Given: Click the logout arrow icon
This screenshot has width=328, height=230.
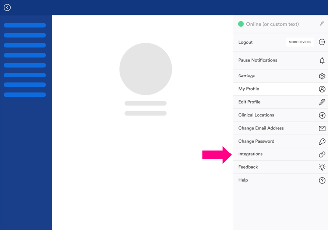Looking at the screenshot, I should [322, 42].
